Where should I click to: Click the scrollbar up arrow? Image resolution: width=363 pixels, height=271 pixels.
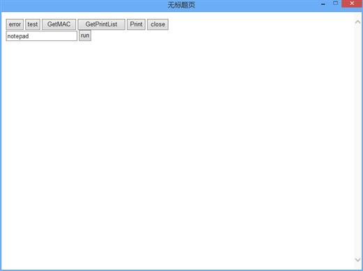tap(357, 22)
